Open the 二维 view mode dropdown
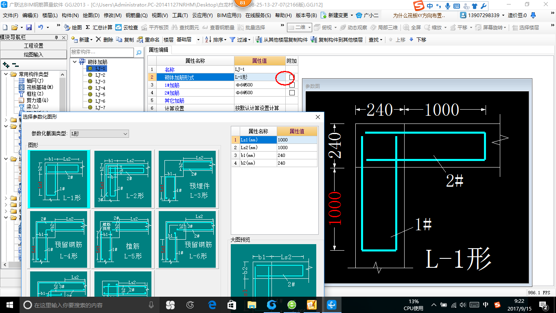Viewport: 556px width, 313px height. (x=309, y=27)
